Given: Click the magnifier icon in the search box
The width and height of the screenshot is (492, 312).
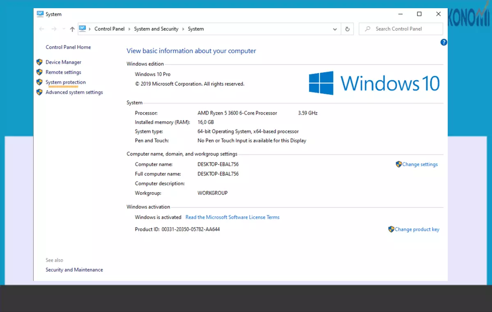Looking at the screenshot, I should 368,29.
